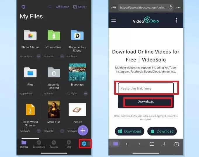This screenshot has height=157, width=199.
Task: Open Documents - iCloud folder
Action: pos(77,35)
